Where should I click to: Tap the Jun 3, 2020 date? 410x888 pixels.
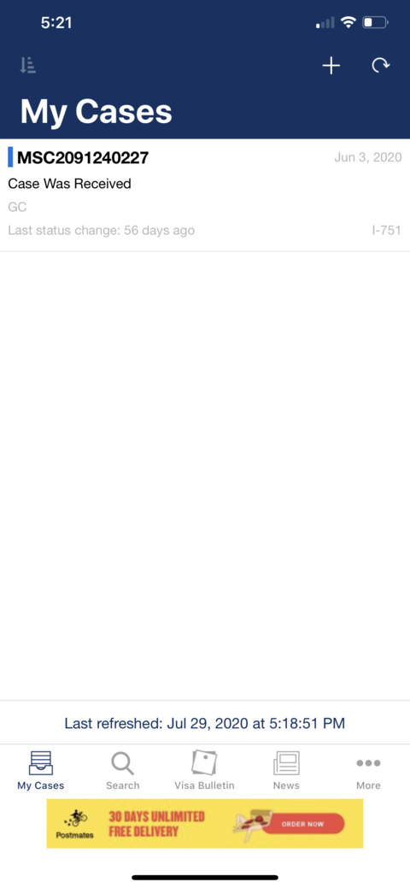tap(368, 157)
